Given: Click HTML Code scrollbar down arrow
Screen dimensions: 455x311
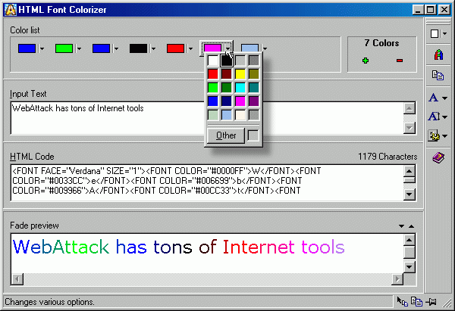Looking at the screenshot, I should (x=409, y=194).
